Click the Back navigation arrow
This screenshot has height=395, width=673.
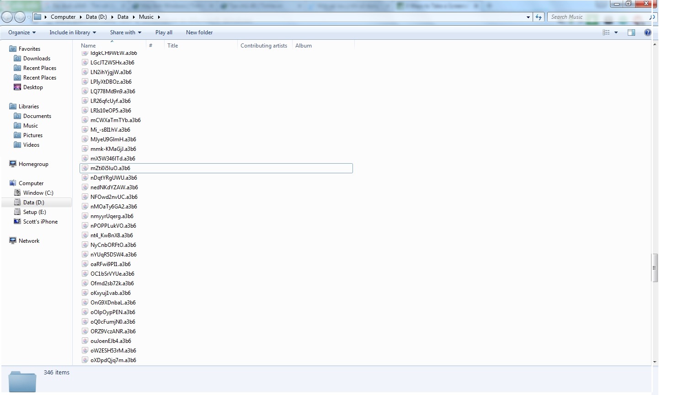pyautogui.click(x=7, y=17)
